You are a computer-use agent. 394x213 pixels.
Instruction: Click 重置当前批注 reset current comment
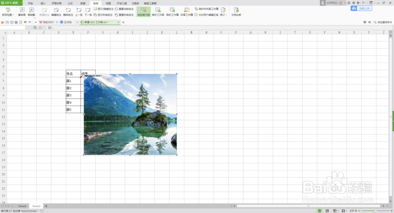[x=124, y=9]
